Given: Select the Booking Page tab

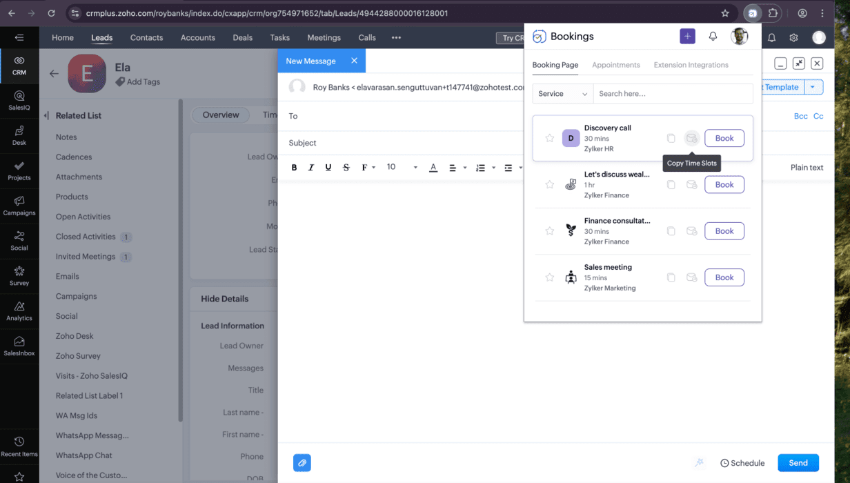Looking at the screenshot, I should (555, 65).
